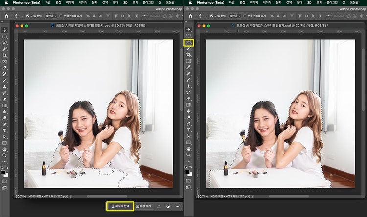Select the Frame tool in left window toolbar

pyautogui.click(x=4, y=62)
